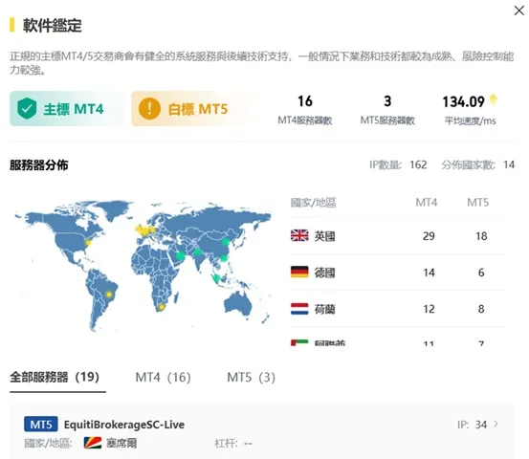
Task: Expand the IP: 34 chevron arrow
Action: pos(496,424)
